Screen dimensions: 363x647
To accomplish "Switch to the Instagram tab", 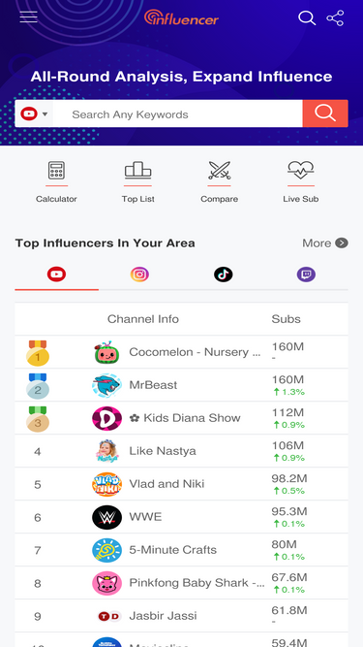I will 139,275.
